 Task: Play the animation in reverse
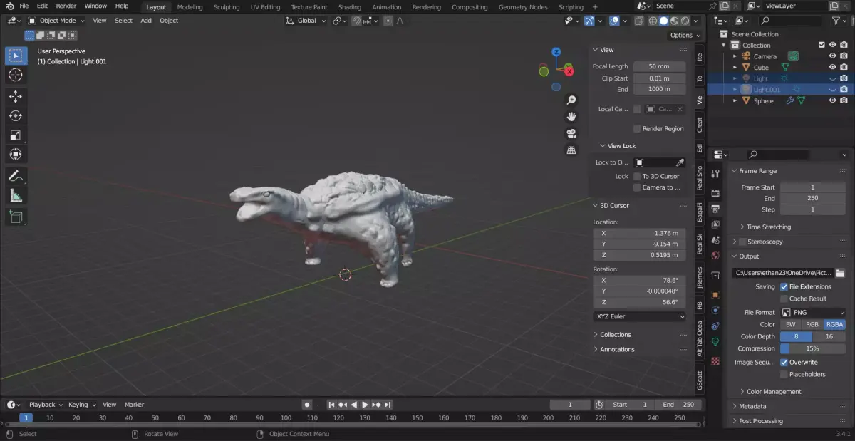(x=354, y=404)
